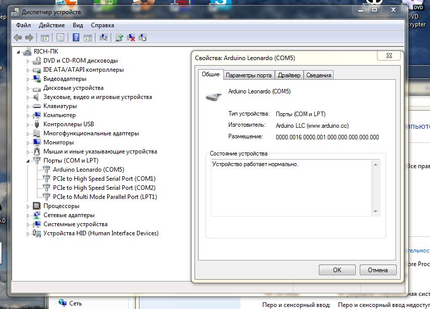Open the Вид menu
The width and height of the screenshot is (430, 309).
[77, 25]
